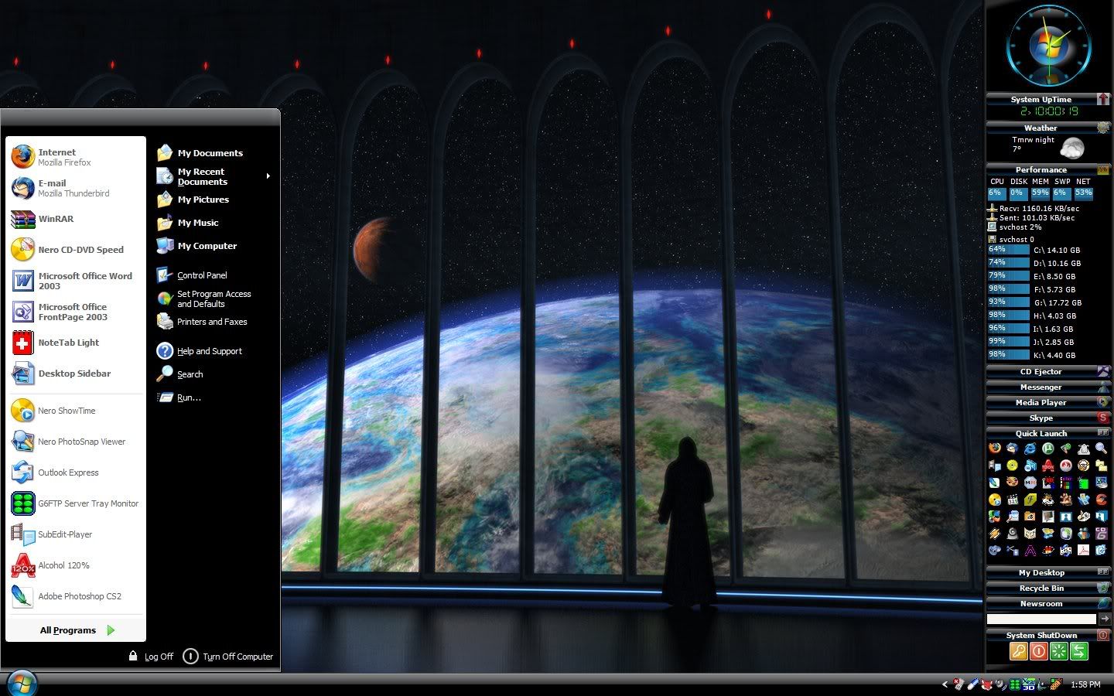Click Internet Explorer icon in Quick Launch
Screen dimensions: 1114x696
1030,449
